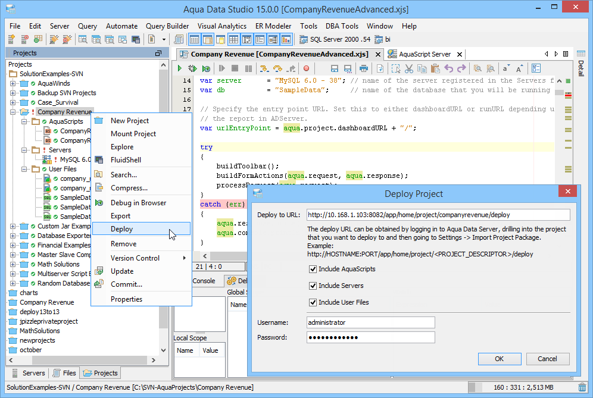
Task: Click the Debug in Browser globe icon in toolbar
Action: coord(206,68)
